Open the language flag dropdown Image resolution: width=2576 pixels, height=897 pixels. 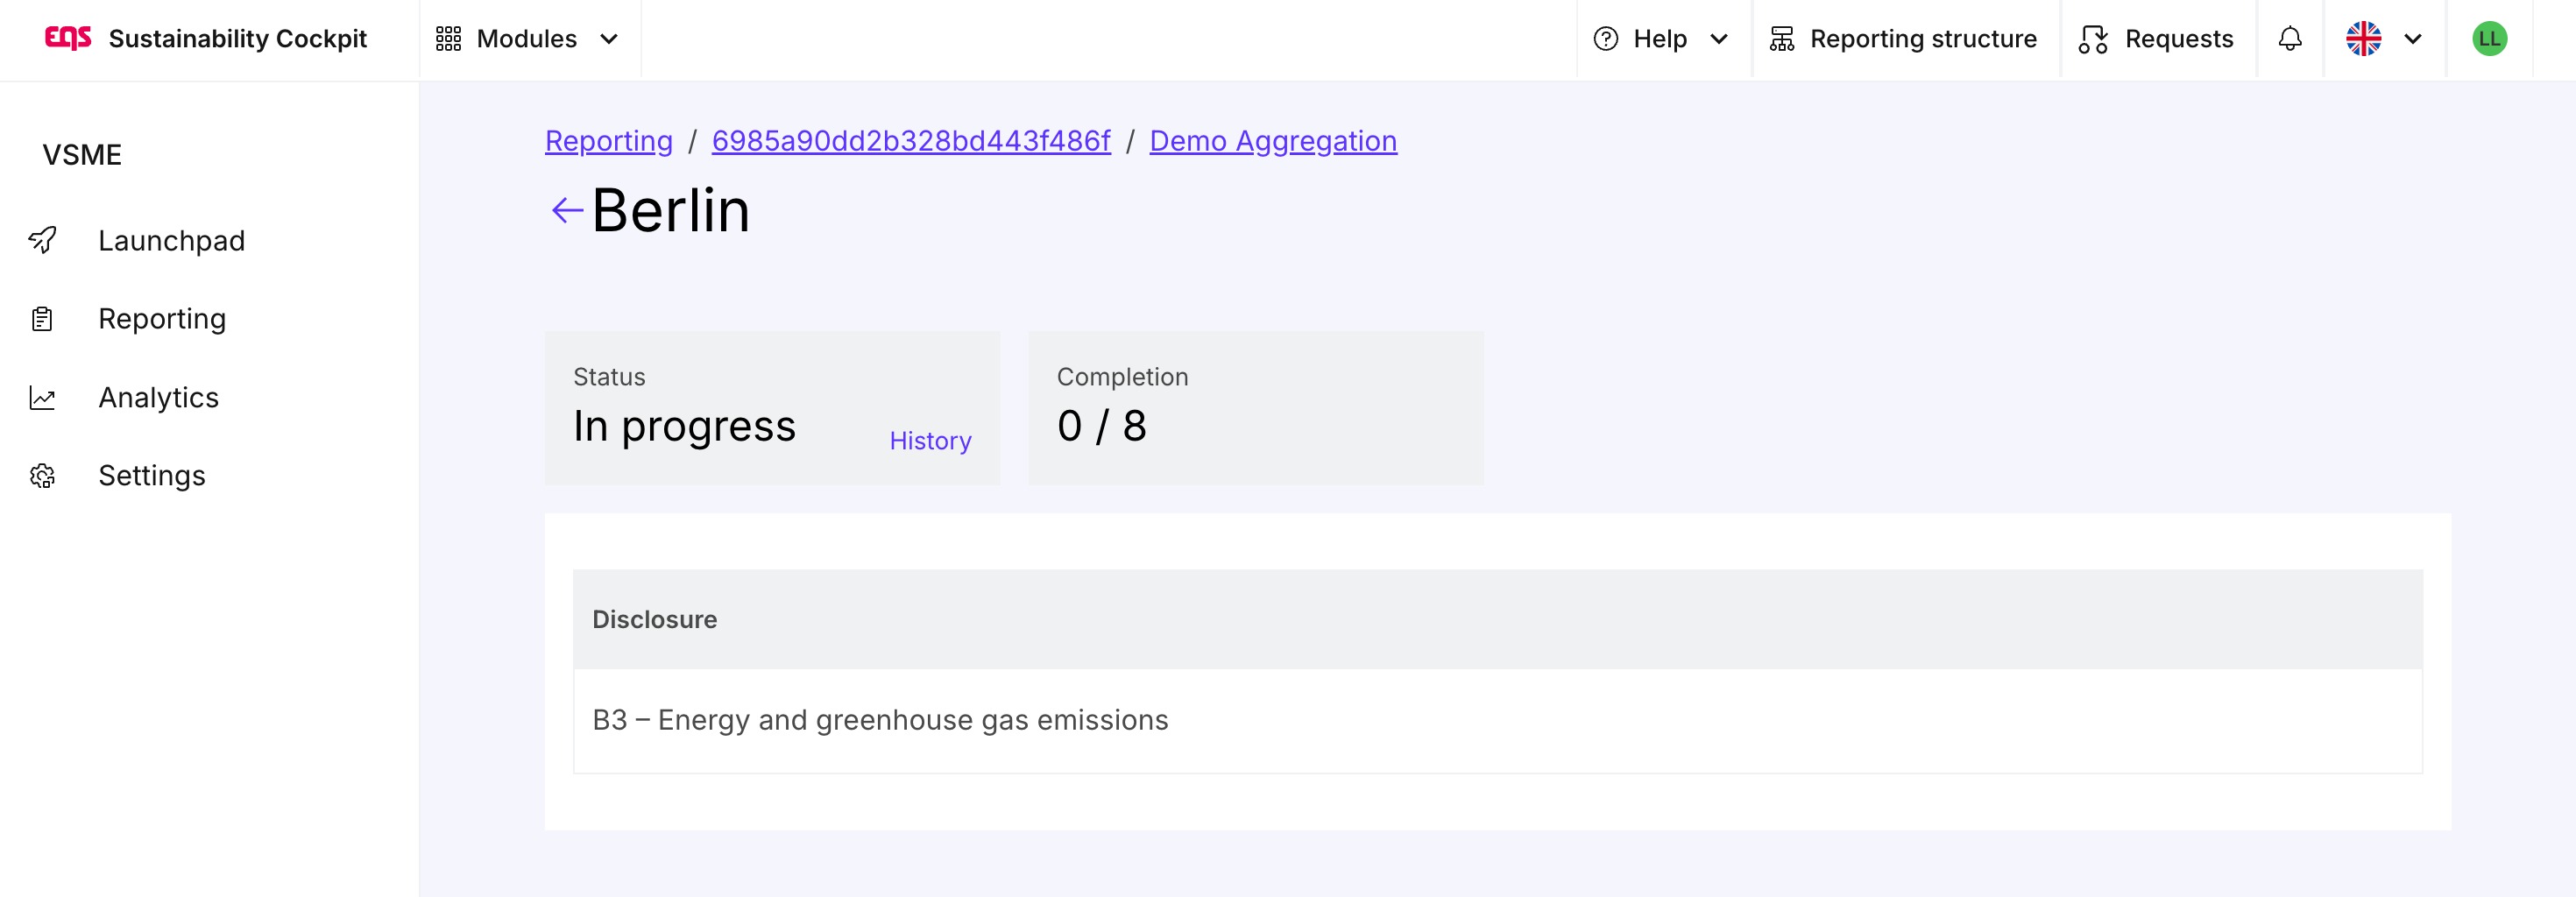pos(2383,39)
